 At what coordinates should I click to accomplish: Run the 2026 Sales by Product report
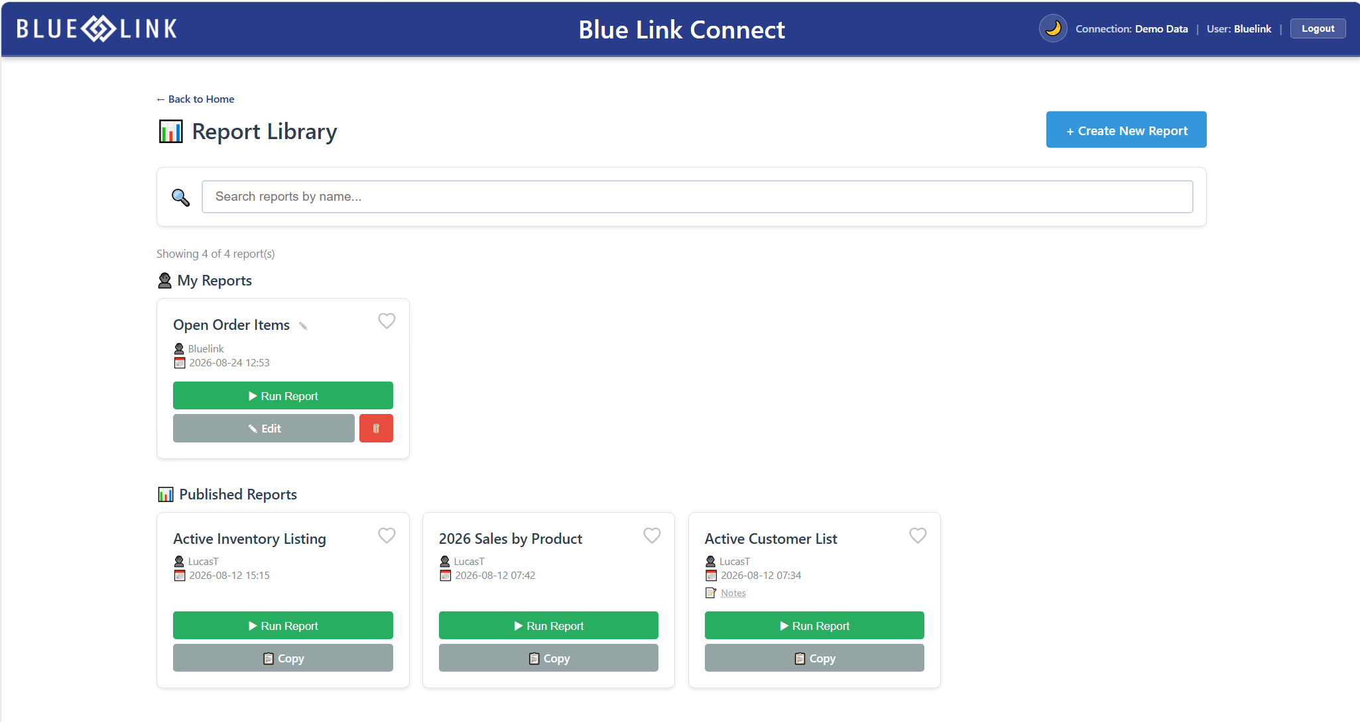(548, 625)
